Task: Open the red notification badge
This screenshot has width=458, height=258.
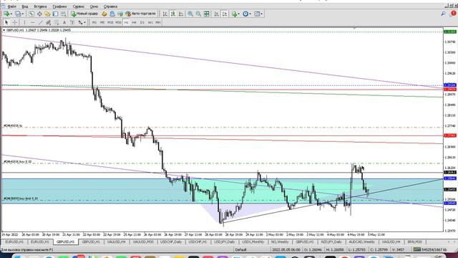Action: [454, 14]
